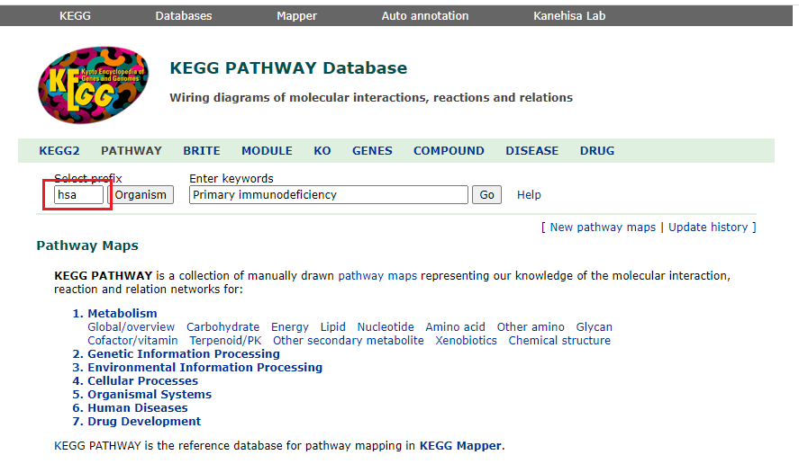Open the Human Diseases link

pos(138,408)
